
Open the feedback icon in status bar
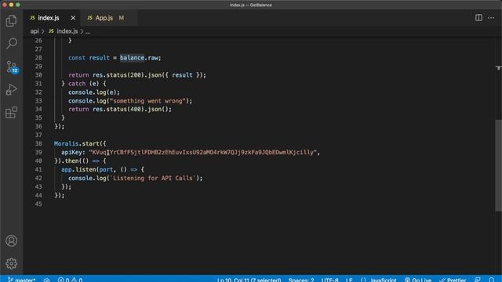[478, 280]
